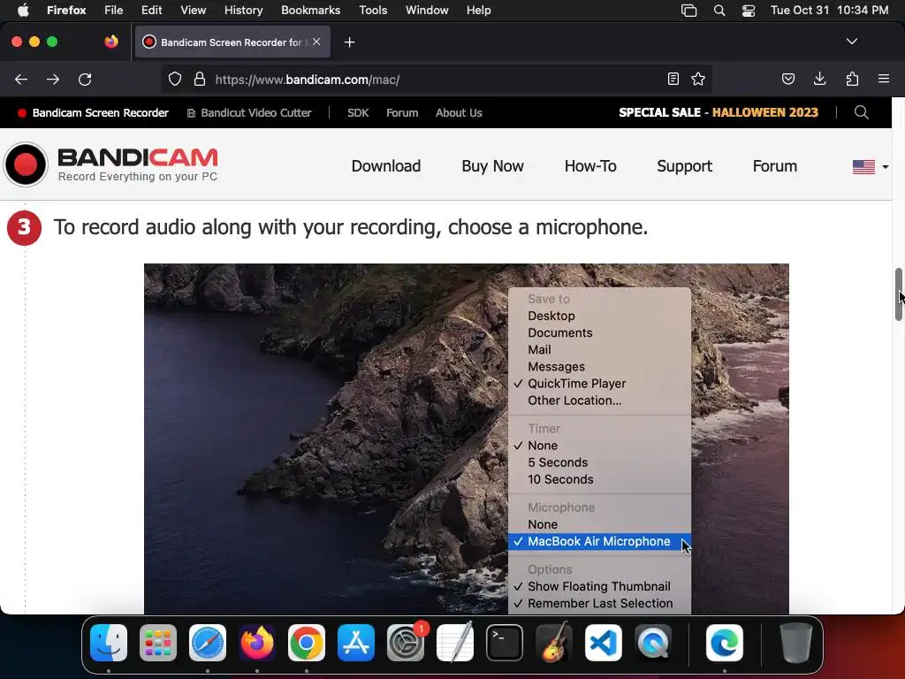The width and height of the screenshot is (905, 679).
Task: Click the Bandicam Screen Recorder top bar link
Action: 93,113
